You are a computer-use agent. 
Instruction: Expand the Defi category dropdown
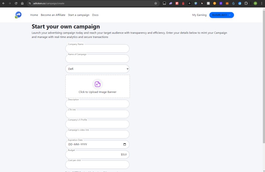pos(97,69)
